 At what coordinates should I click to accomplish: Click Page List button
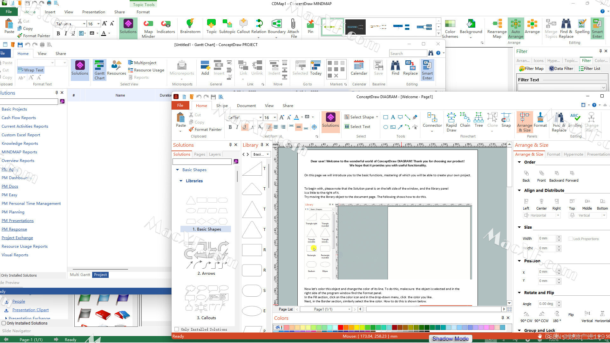click(x=286, y=309)
